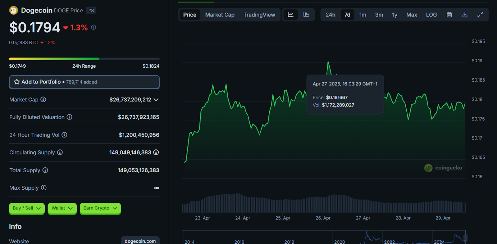Click the info icon next to price change
497x244 pixels.
93,27
